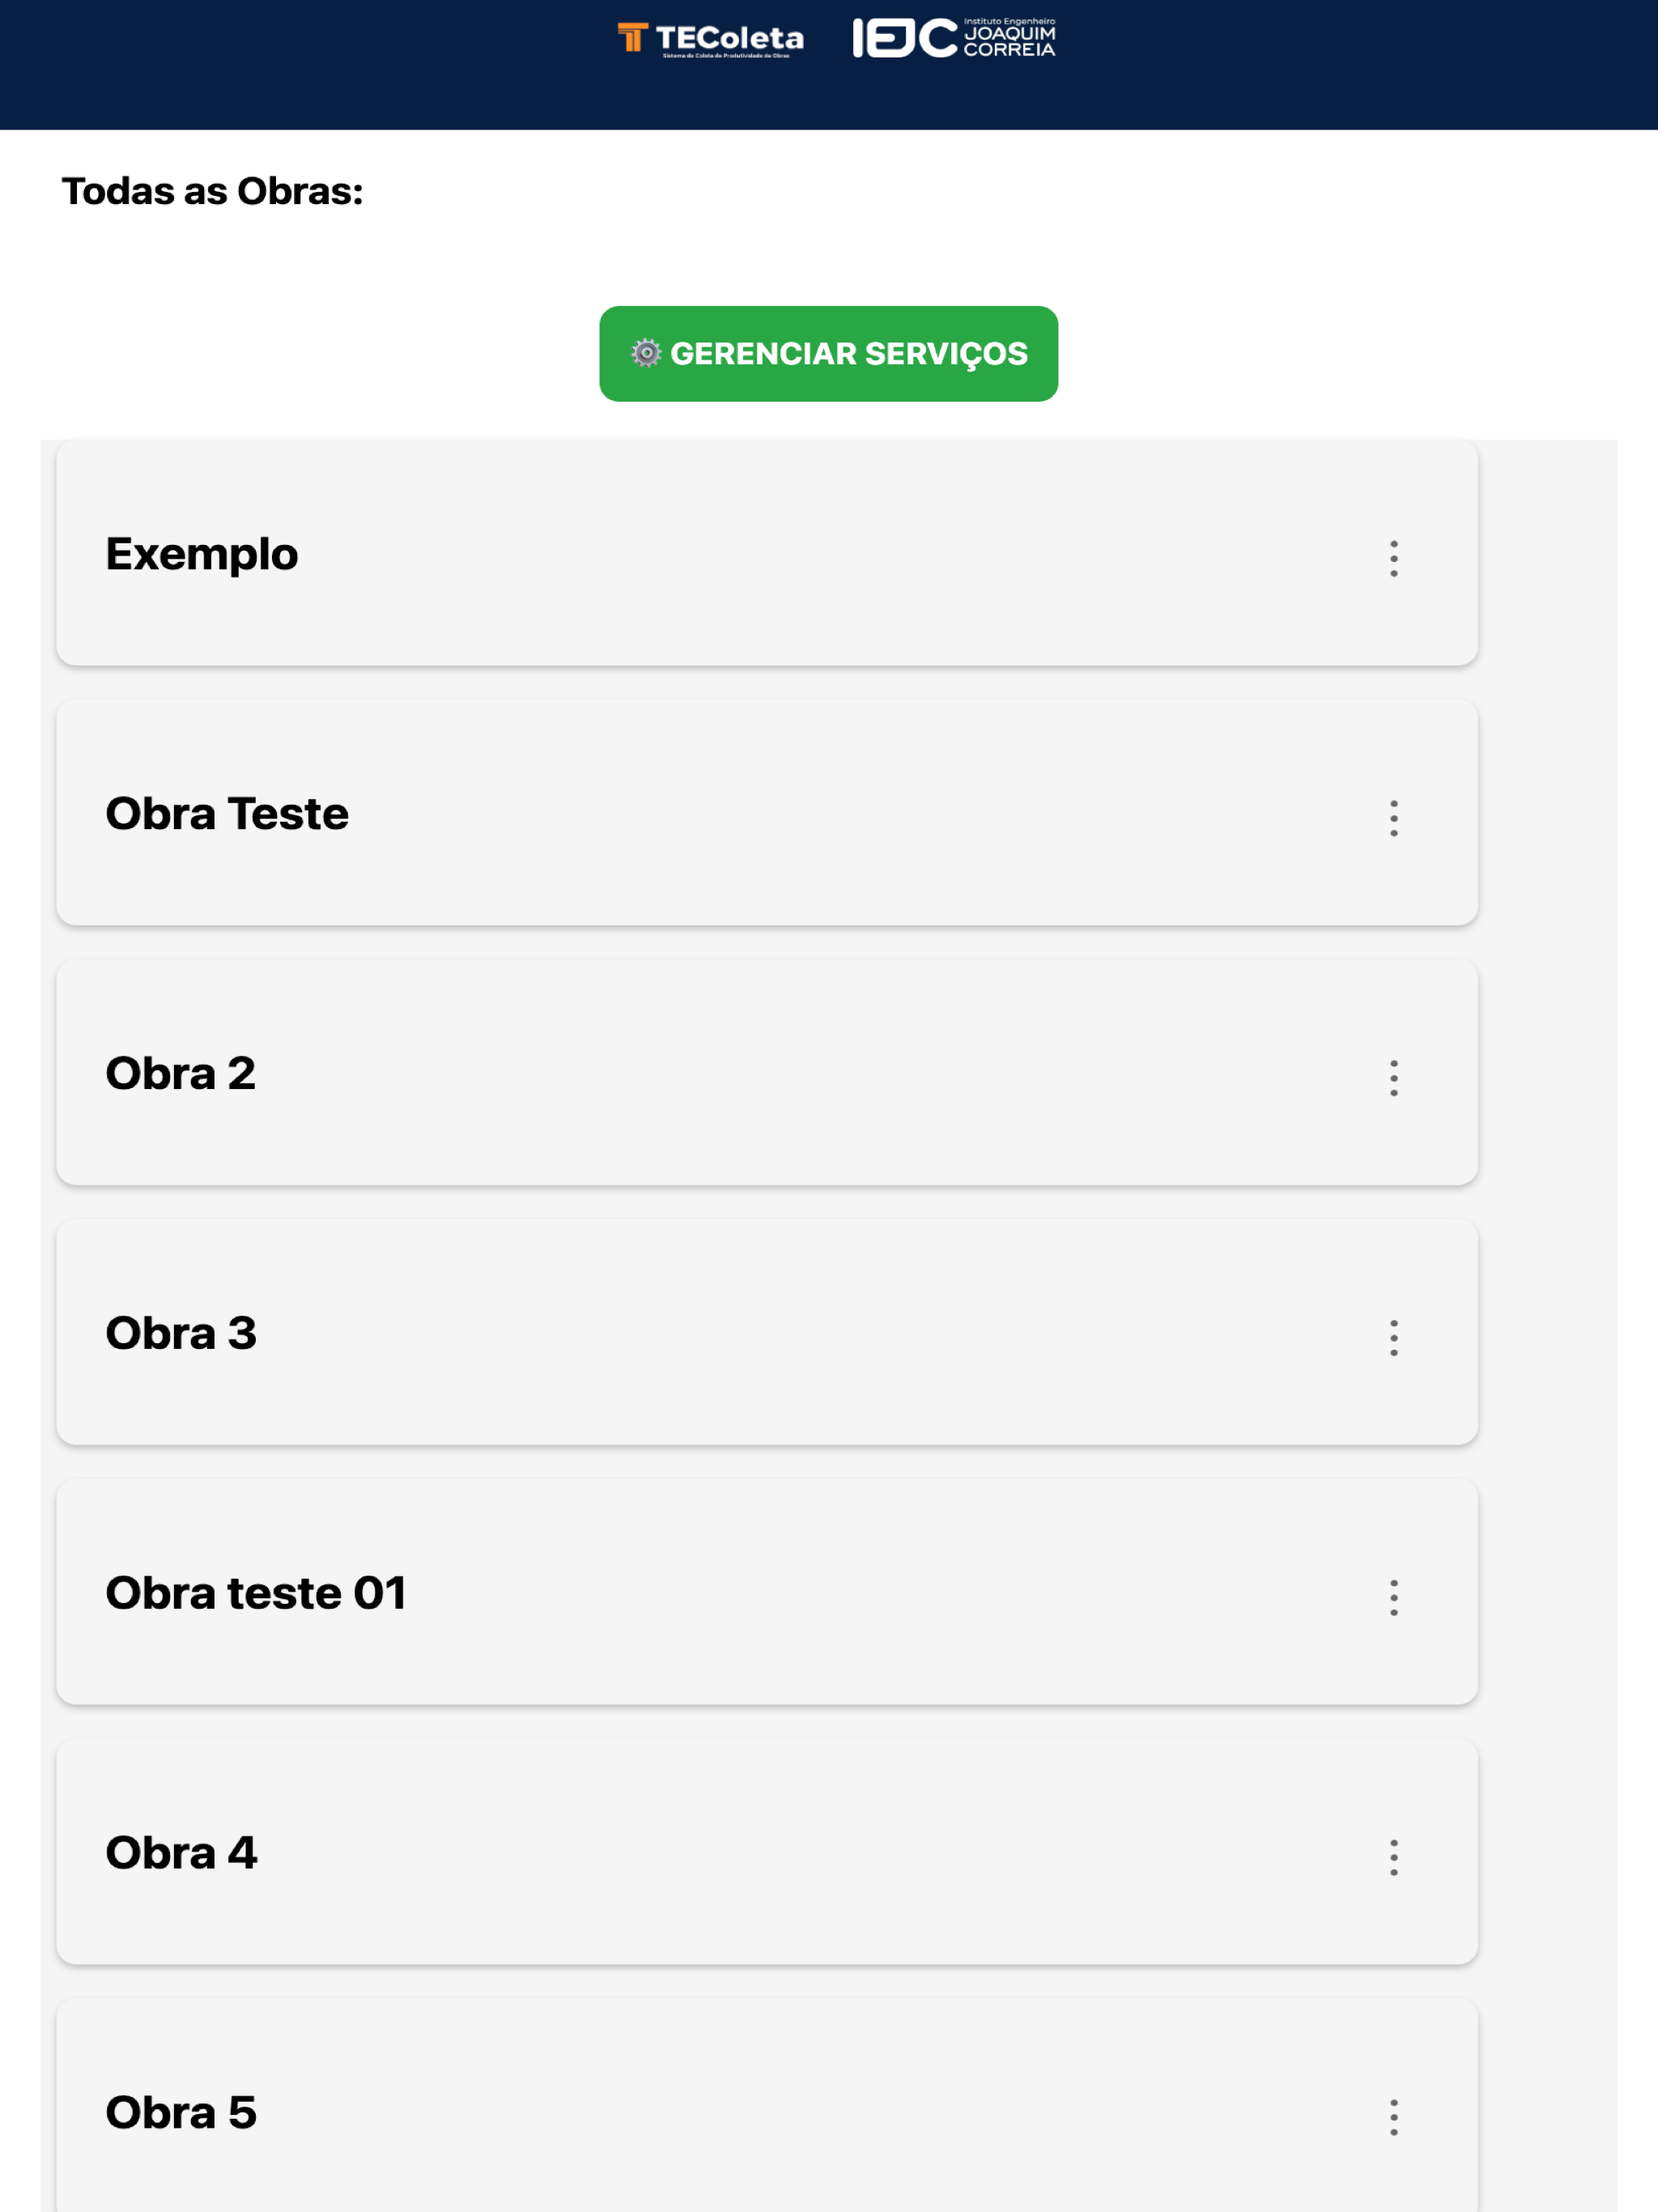Click the TEColeta logo in header
The height and width of the screenshot is (2212, 1658).
pyautogui.click(x=710, y=39)
